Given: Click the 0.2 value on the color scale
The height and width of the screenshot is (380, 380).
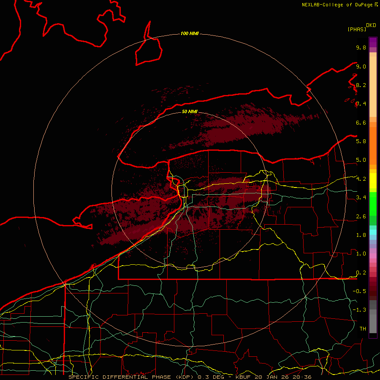Looking at the screenshot, I should (361, 273).
